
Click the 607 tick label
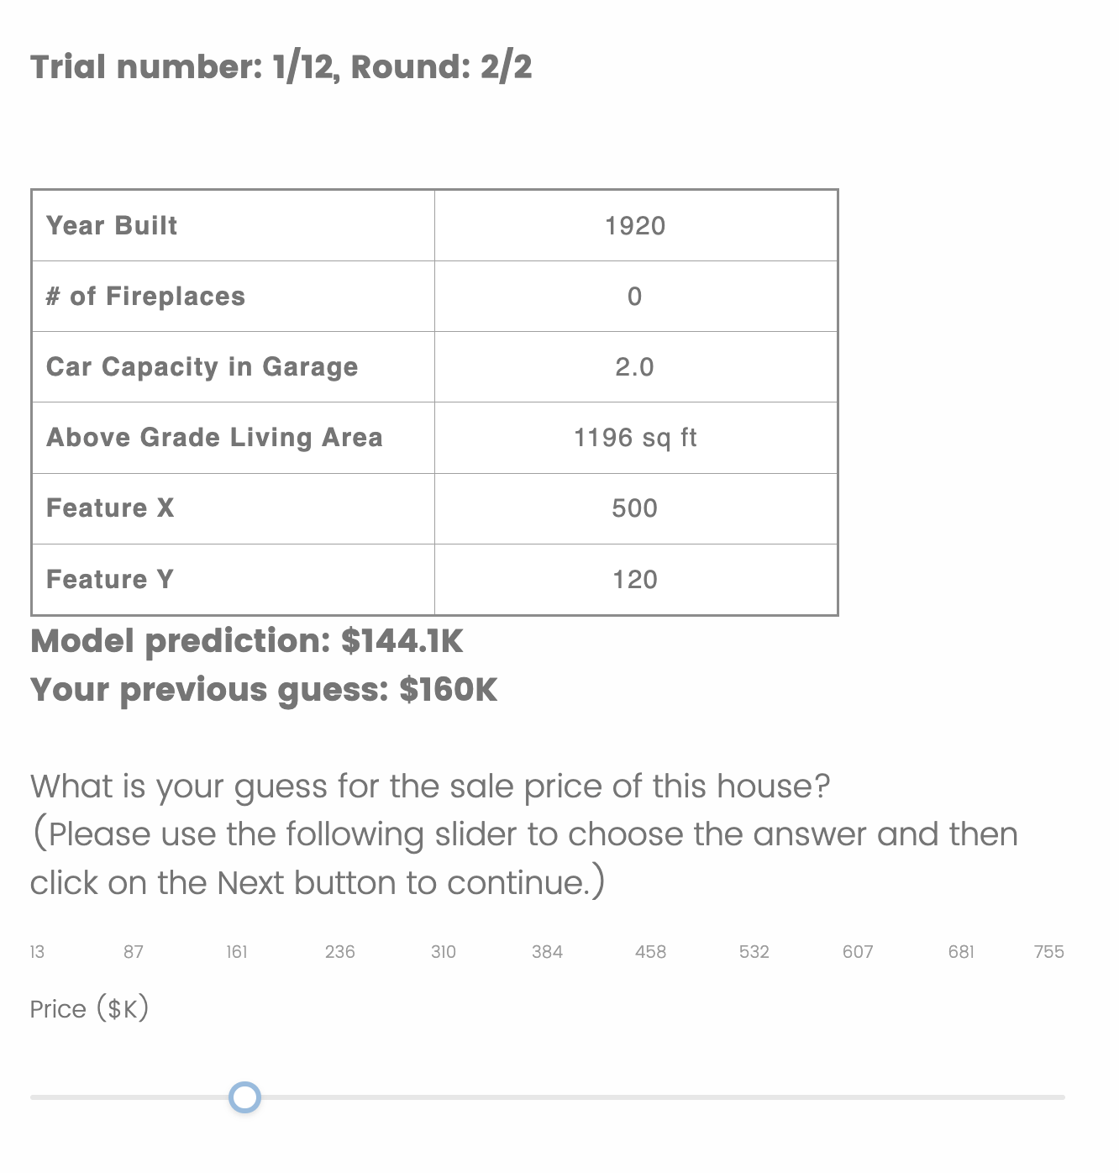858,952
